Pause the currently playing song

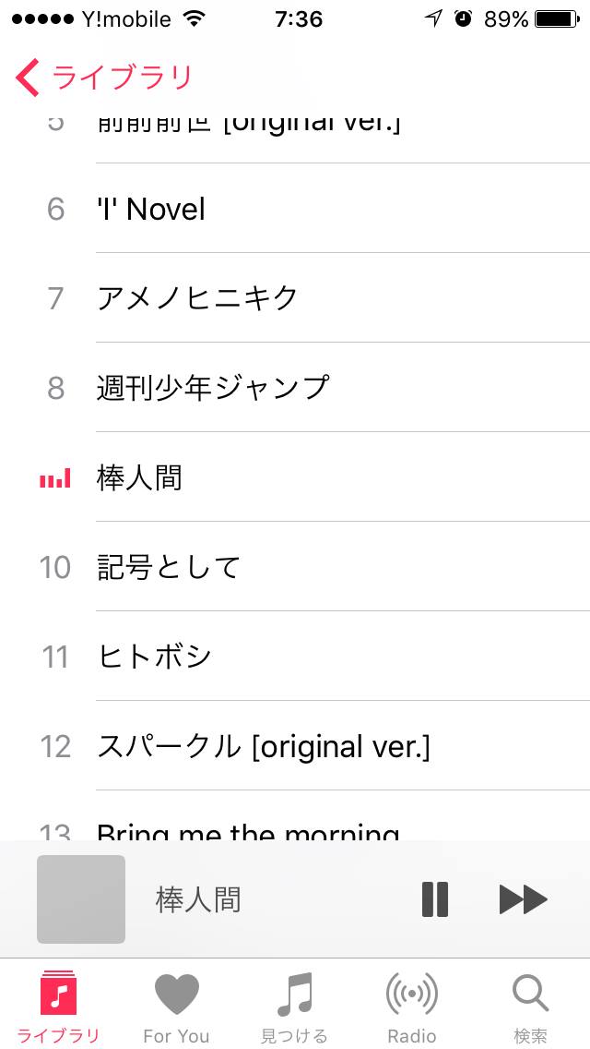(x=435, y=898)
